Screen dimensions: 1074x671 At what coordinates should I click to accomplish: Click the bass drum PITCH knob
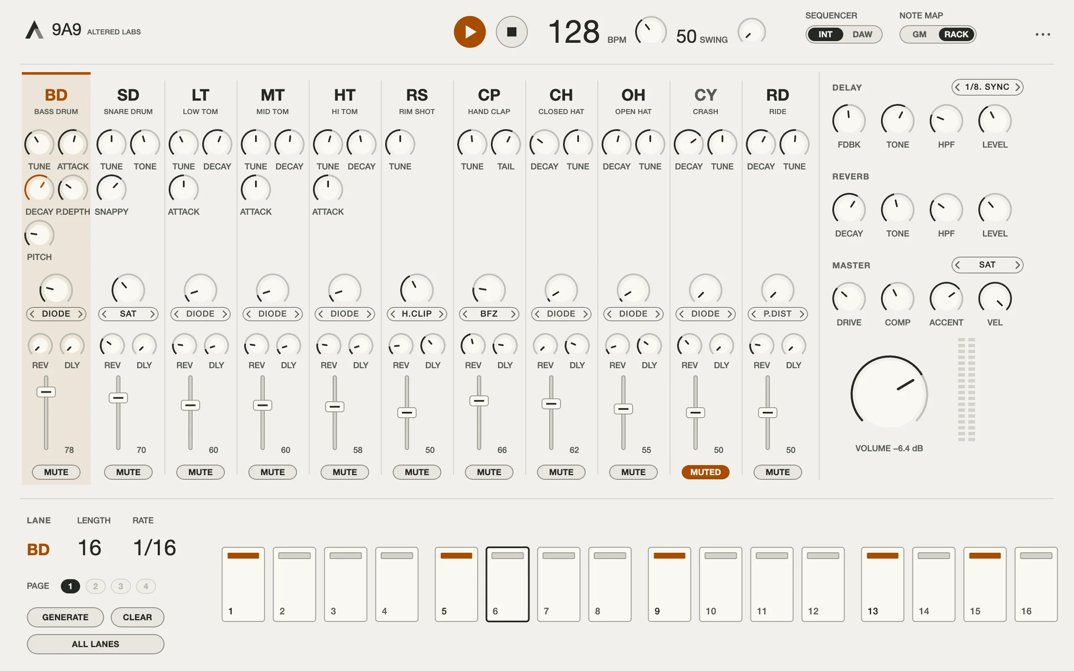39,234
